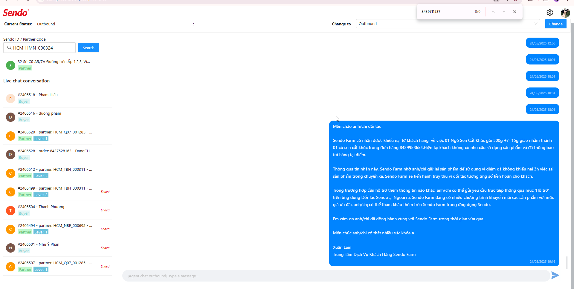
Task: Click the avatar for chat #2406512
Action: tap(10, 173)
